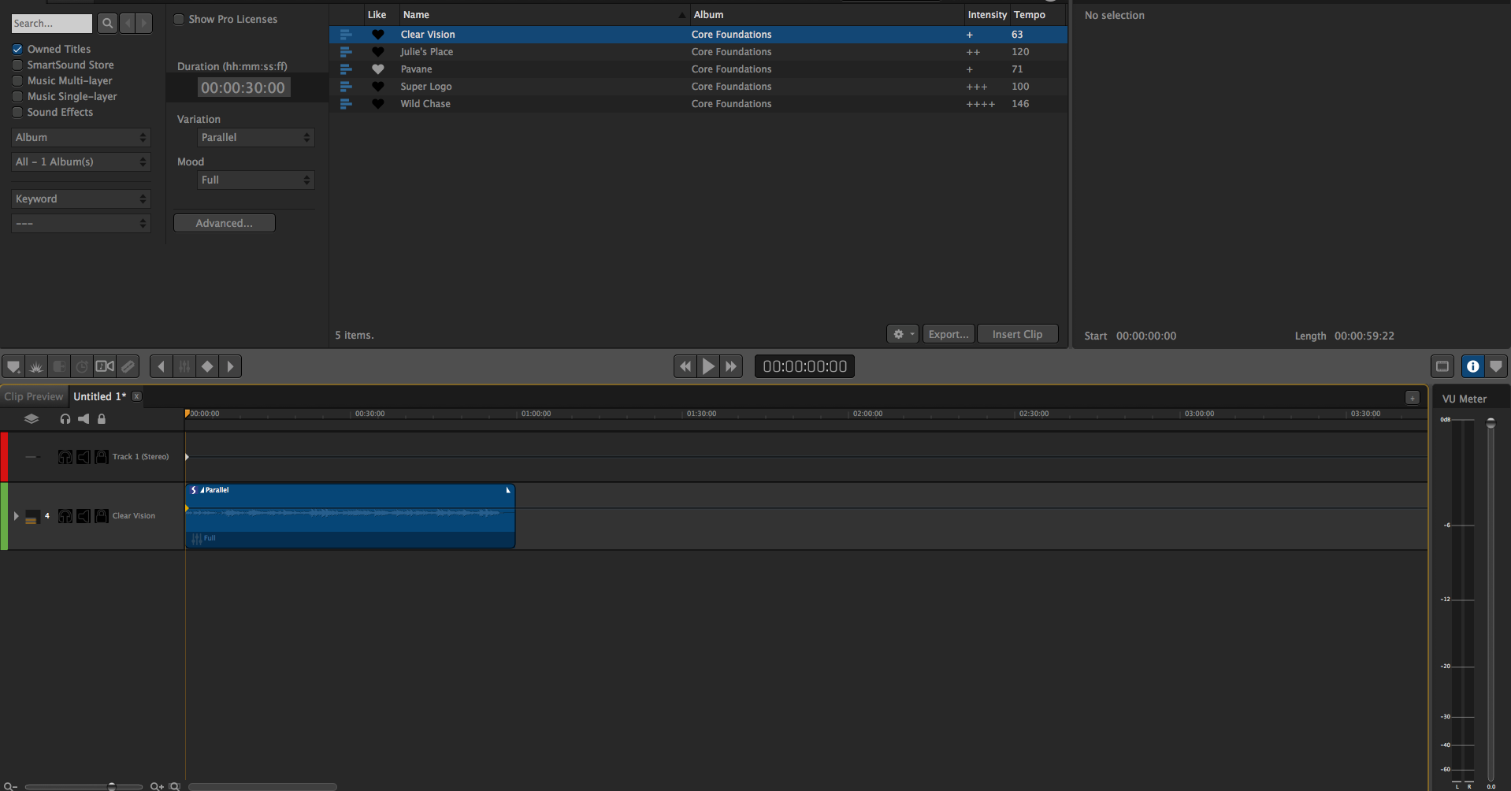Solo Track 1 (Stereo) with headphones
Image resolution: width=1511 pixels, height=791 pixels.
[x=65, y=457]
